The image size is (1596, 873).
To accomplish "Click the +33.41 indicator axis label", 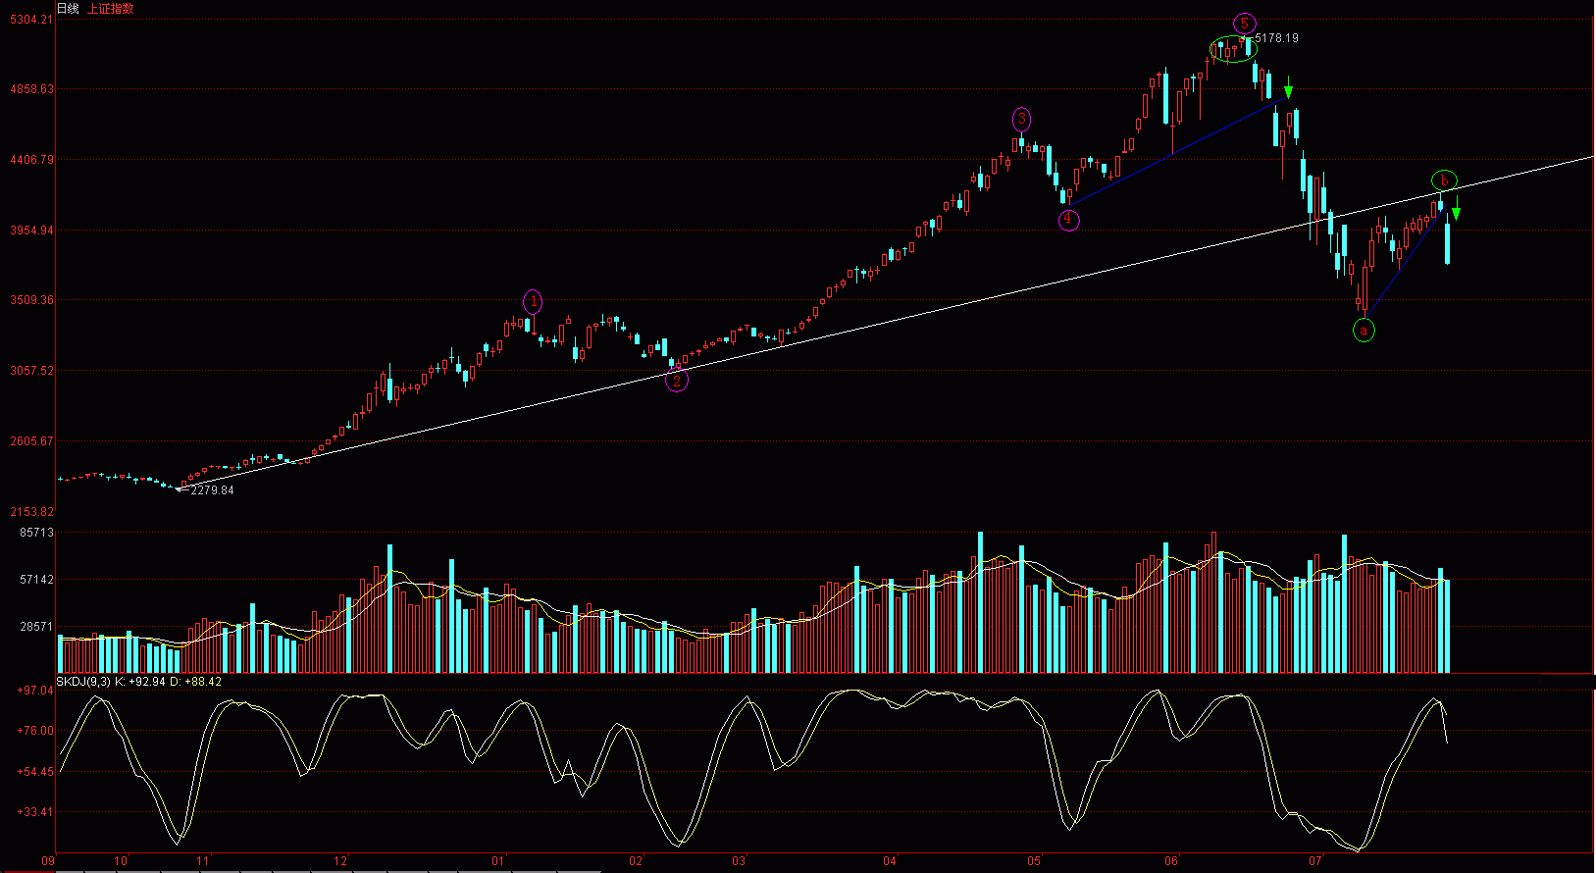I will (x=35, y=812).
